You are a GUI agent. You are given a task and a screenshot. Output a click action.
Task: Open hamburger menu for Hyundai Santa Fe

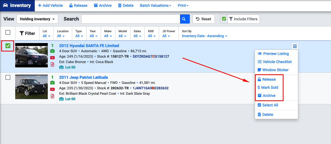coord(295,46)
